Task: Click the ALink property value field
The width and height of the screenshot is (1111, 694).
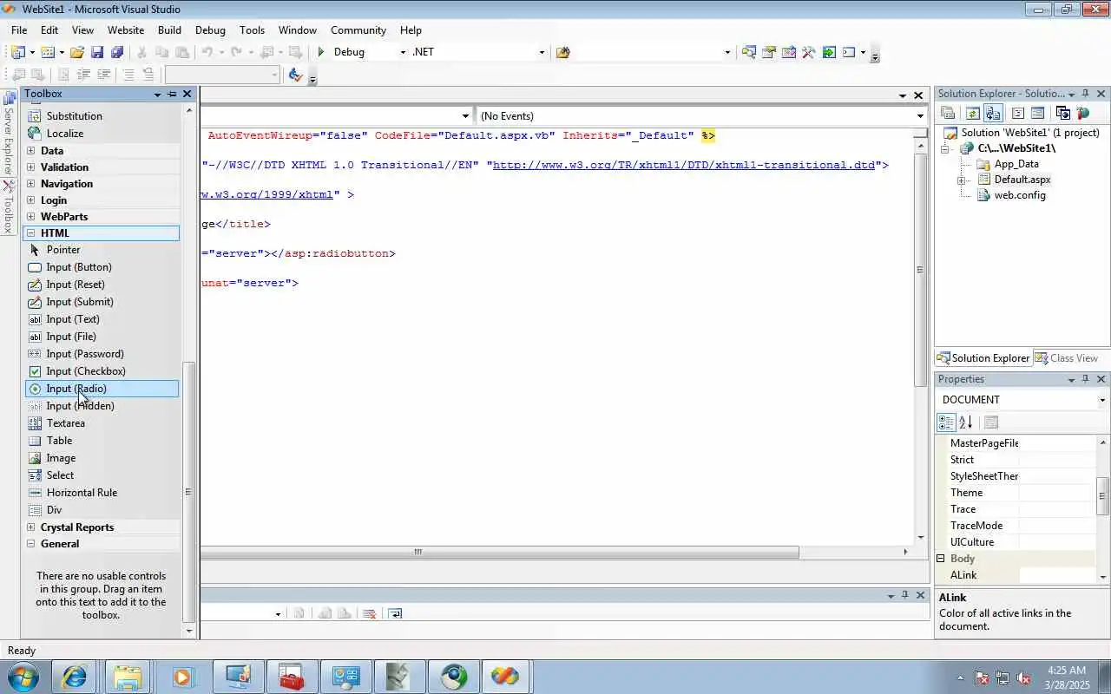Action: click(x=1058, y=575)
